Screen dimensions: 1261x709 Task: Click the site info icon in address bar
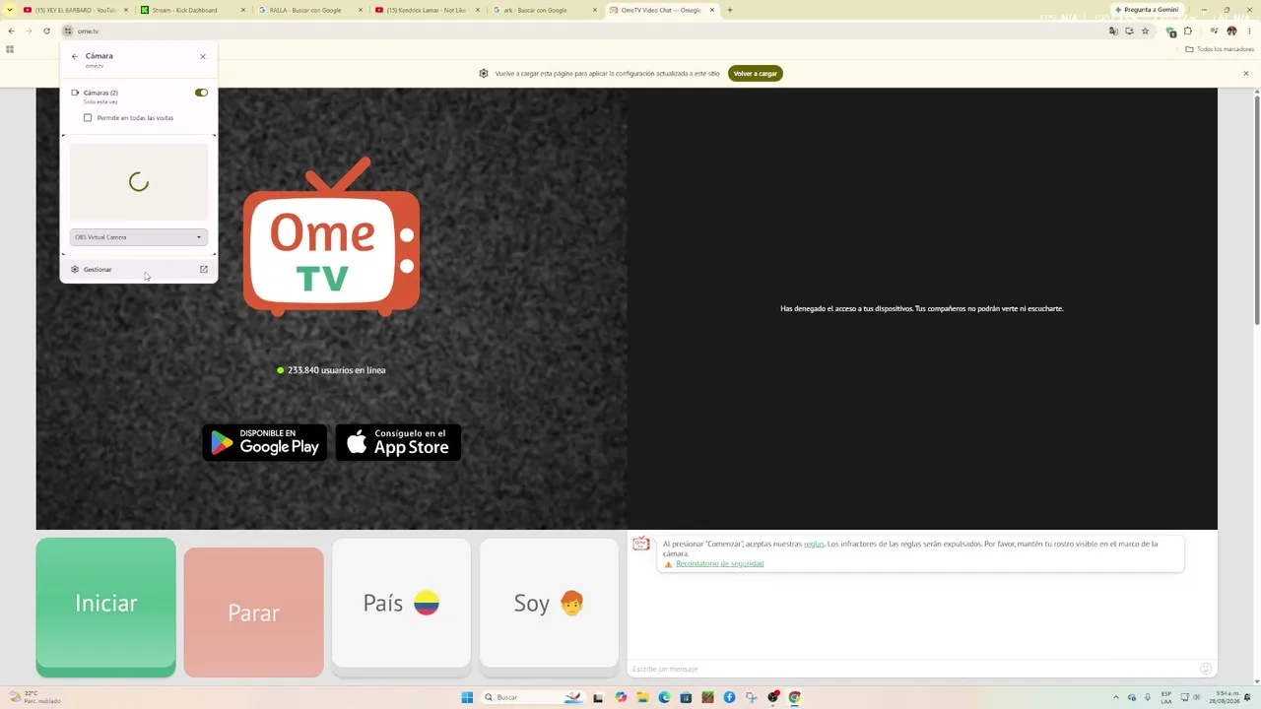pos(67,32)
